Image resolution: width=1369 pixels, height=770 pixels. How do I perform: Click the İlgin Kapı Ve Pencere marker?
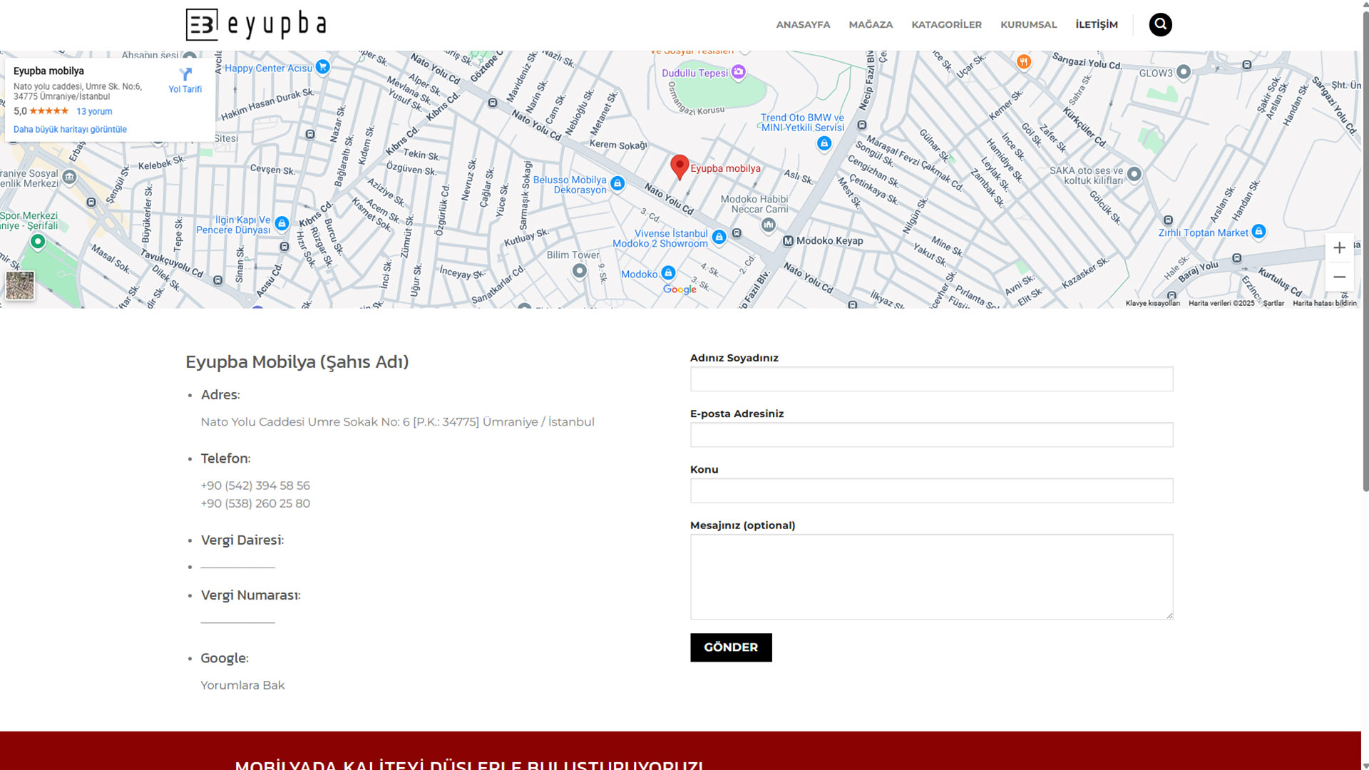[x=282, y=224]
